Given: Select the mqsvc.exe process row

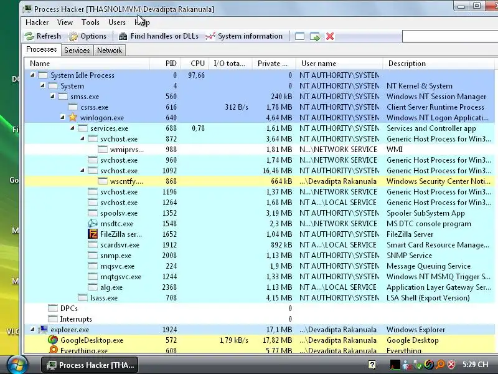Looking at the screenshot, I should click(x=259, y=266).
